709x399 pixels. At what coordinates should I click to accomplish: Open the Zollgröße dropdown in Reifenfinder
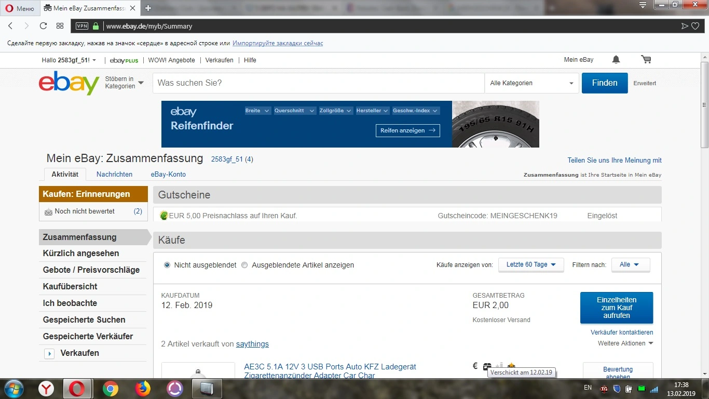coord(335,111)
